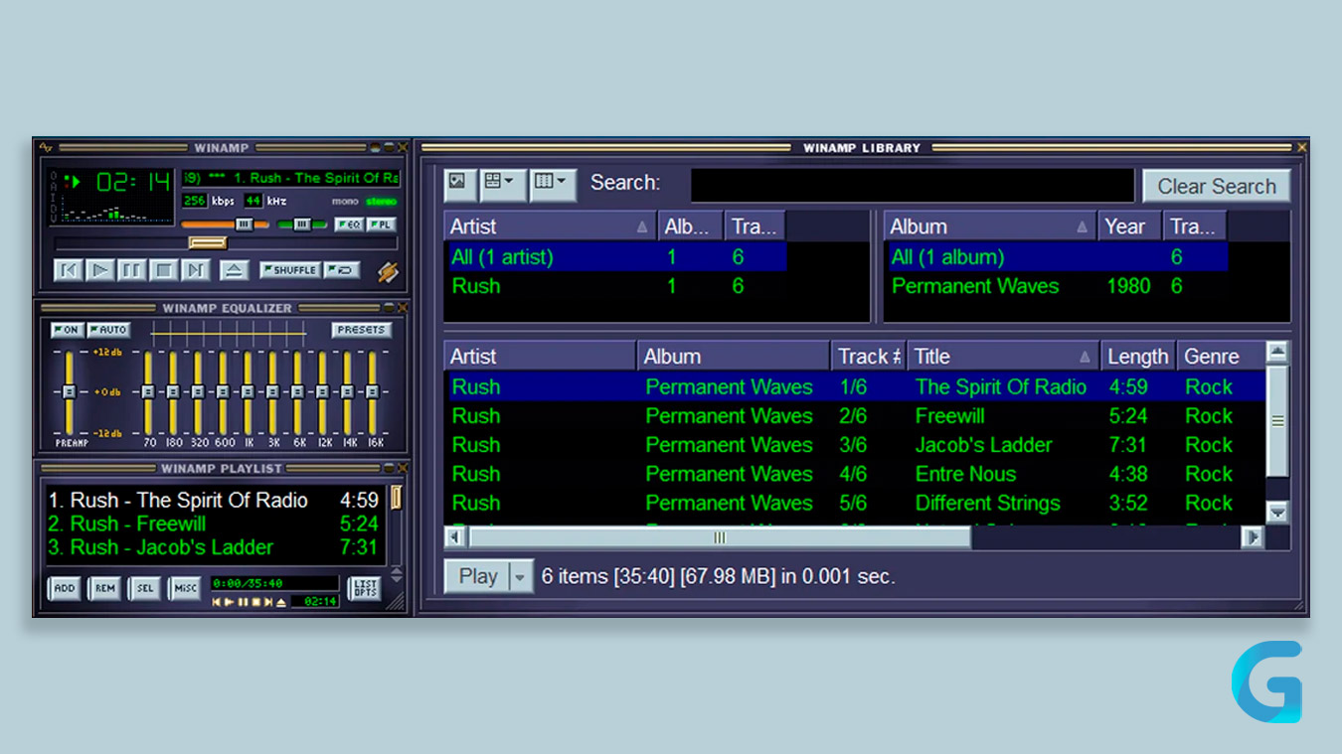Sort by Artist header in top-left pane
Image resolution: width=1342 pixels, height=754 pixels.
coord(550,226)
